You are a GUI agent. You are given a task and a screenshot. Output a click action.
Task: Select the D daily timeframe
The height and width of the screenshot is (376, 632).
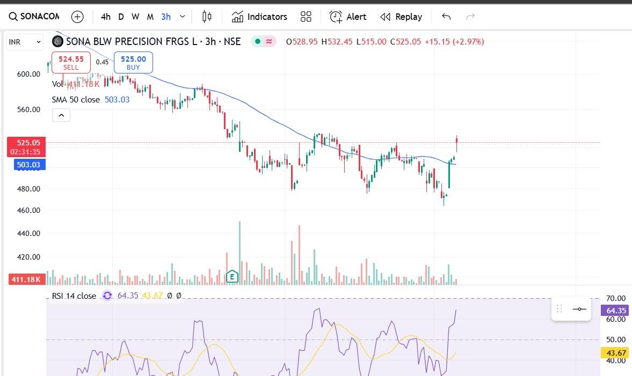click(121, 17)
